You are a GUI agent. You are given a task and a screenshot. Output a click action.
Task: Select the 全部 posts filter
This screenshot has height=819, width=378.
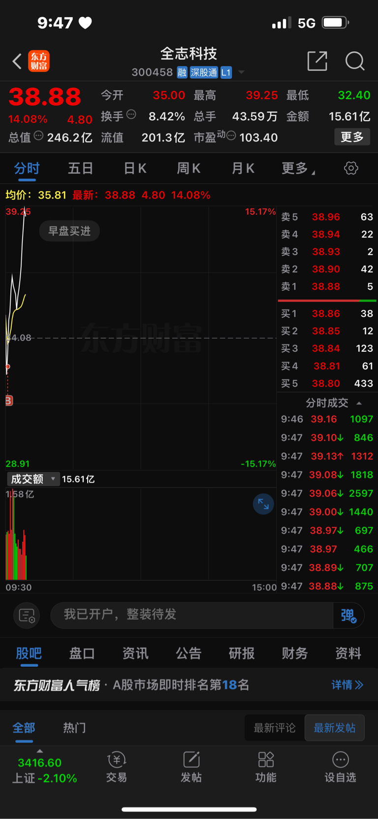(x=24, y=728)
